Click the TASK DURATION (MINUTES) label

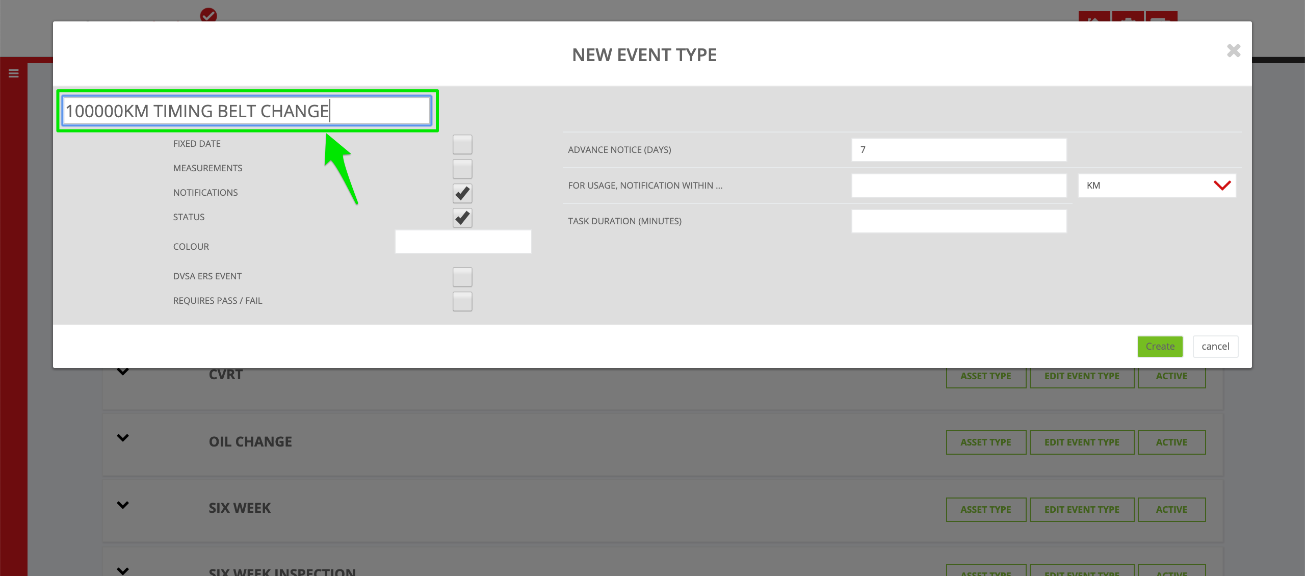point(624,221)
